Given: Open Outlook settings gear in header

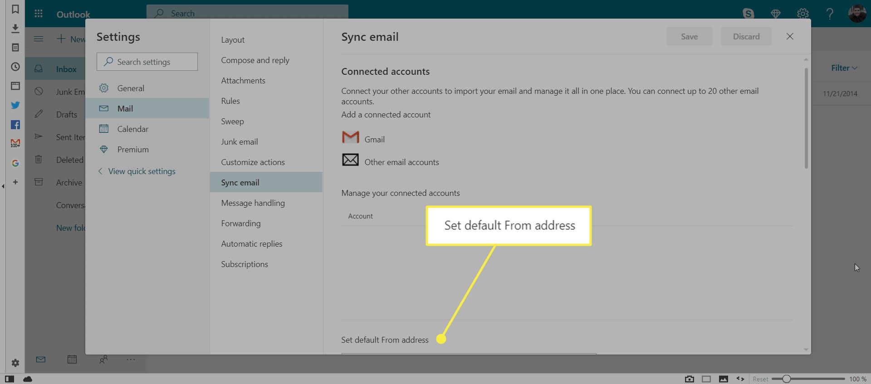Looking at the screenshot, I should (x=803, y=14).
